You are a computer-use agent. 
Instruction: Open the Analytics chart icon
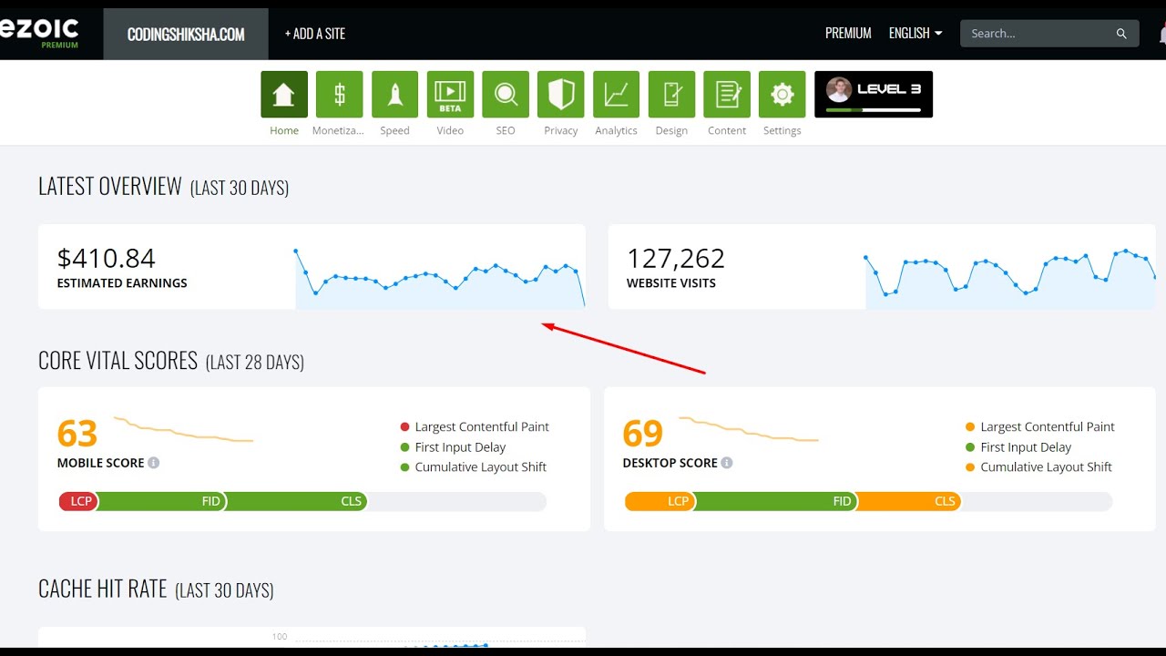[616, 95]
